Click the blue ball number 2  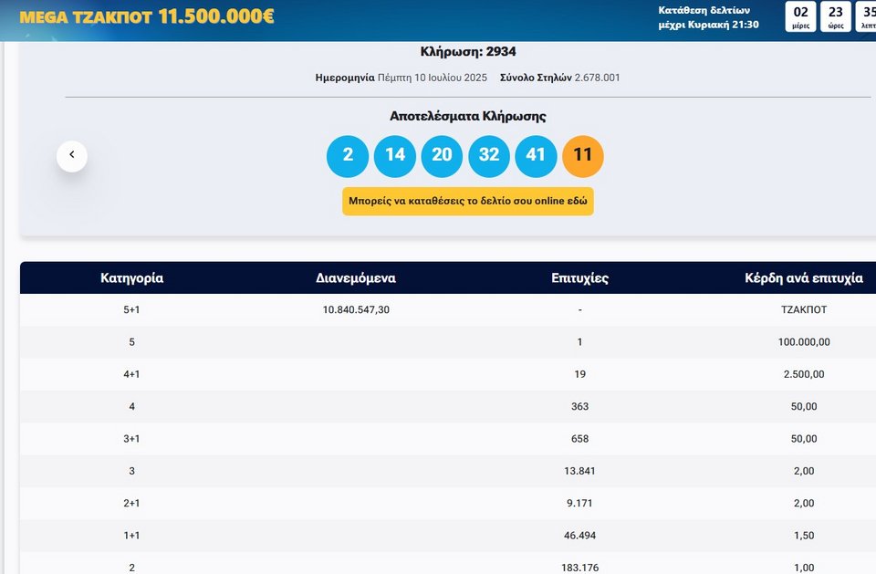coord(348,156)
